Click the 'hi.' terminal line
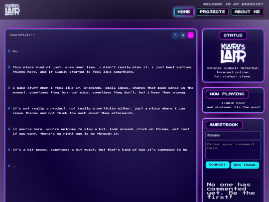The width and height of the screenshot is (269, 202). [15, 51]
